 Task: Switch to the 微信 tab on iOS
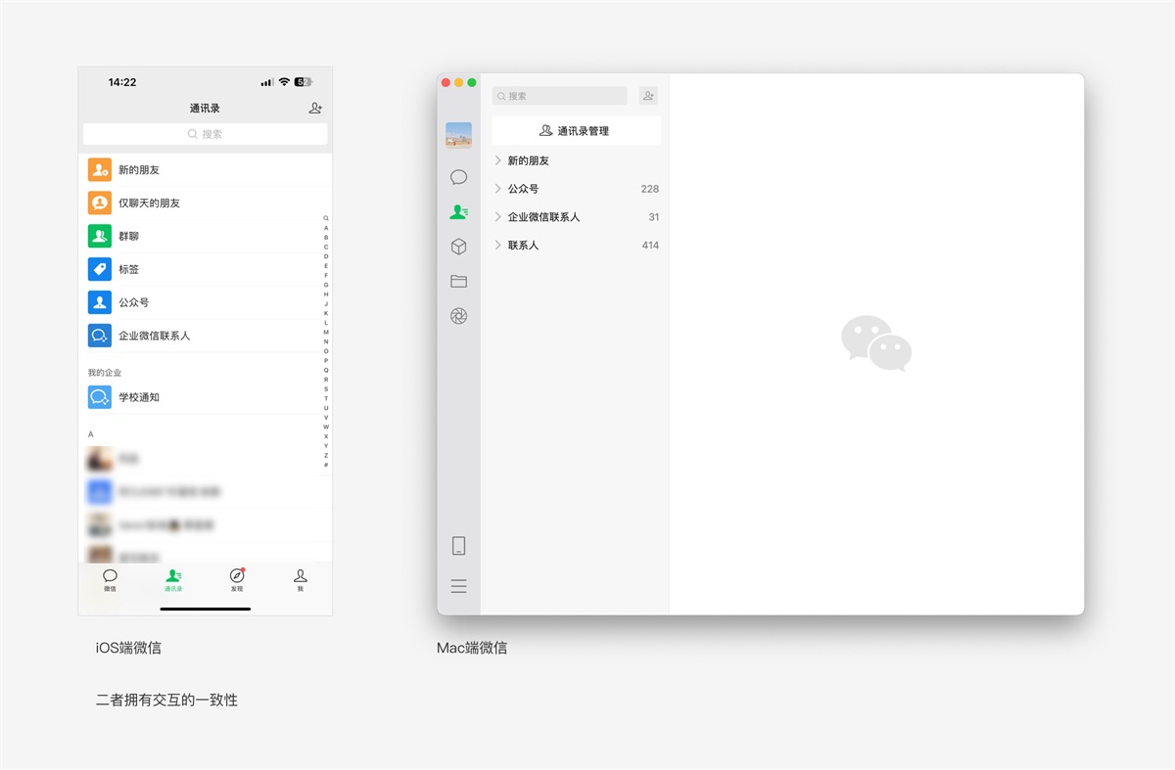[x=110, y=580]
